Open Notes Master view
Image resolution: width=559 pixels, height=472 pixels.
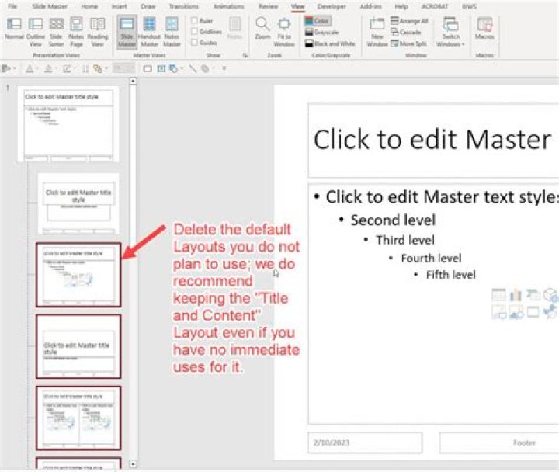coord(172,33)
